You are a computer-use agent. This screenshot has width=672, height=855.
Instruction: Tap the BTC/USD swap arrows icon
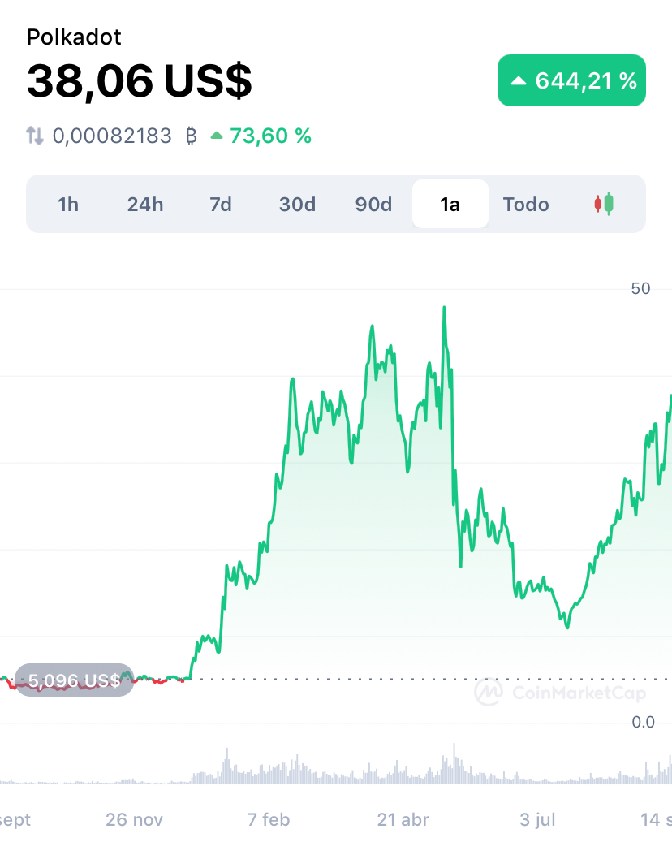35,136
